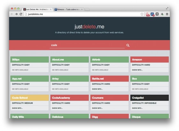Expand Show Info on Code School card

17,108
